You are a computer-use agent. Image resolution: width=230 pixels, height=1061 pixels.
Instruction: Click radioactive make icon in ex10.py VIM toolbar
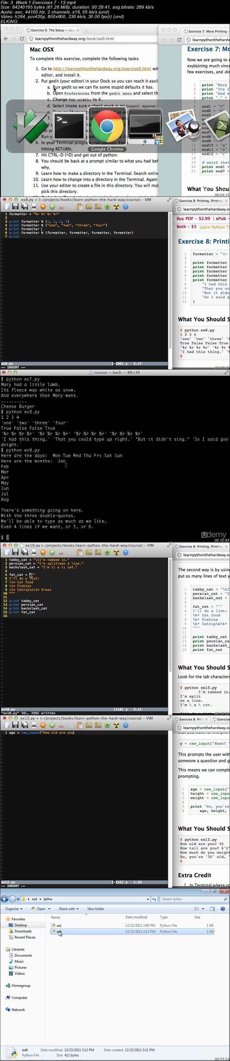pyautogui.click(x=116, y=552)
